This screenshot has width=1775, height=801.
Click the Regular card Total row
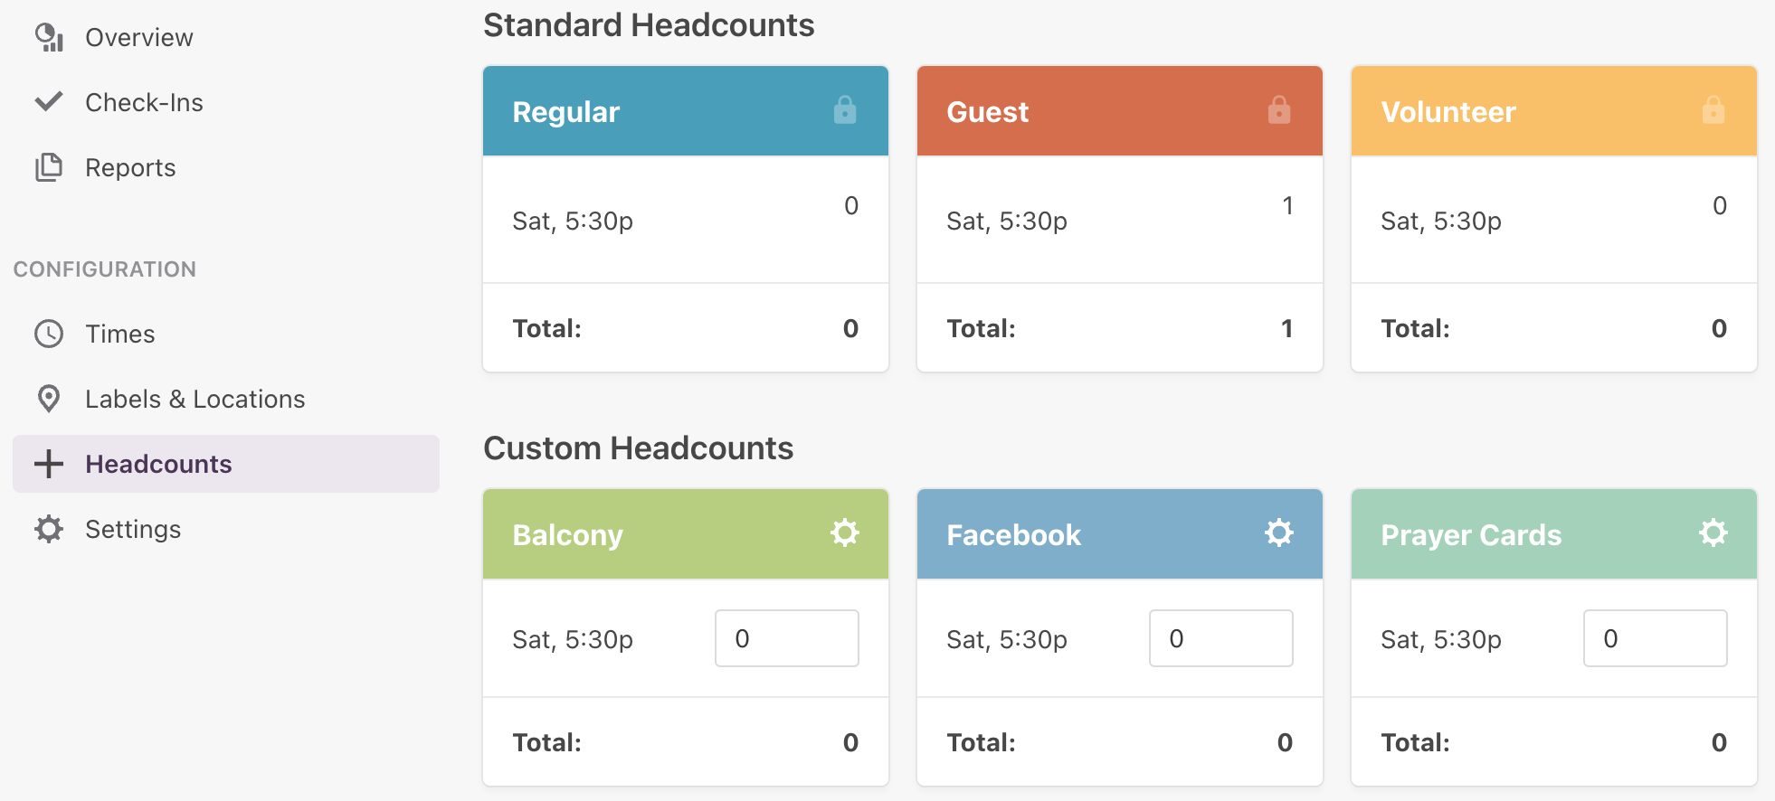click(x=686, y=328)
